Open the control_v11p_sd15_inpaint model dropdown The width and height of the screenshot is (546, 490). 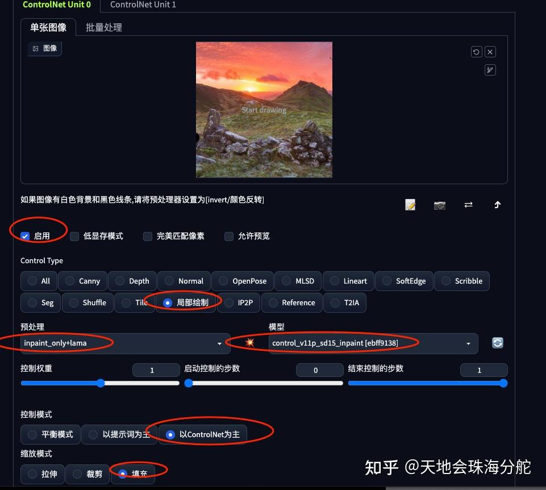pos(369,343)
